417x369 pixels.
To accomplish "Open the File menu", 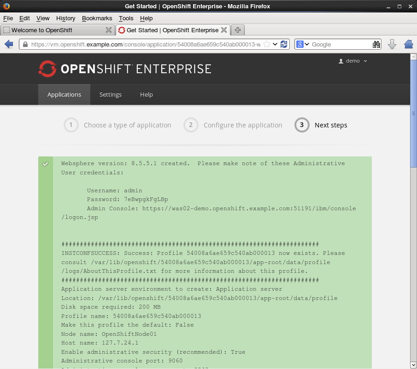I will (x=8, y=18).
